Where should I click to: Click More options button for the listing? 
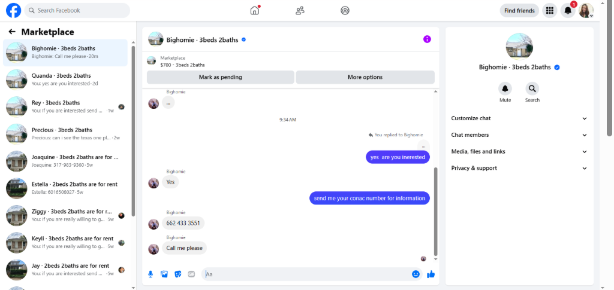[365, 77]
